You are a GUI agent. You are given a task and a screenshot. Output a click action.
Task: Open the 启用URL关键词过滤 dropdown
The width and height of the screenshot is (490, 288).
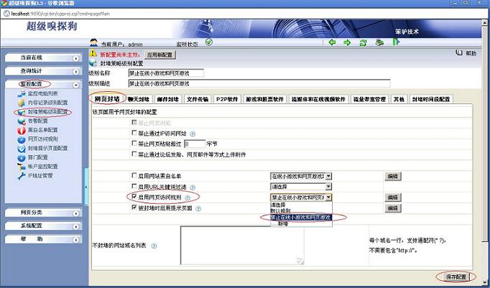coord(300,186)
